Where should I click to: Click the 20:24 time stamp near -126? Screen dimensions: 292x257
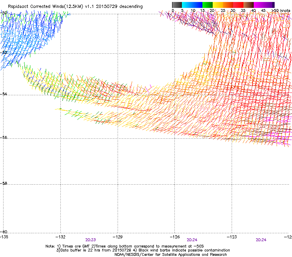(x=192, y=240)
